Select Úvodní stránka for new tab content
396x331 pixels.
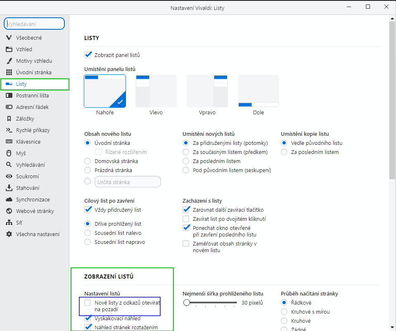tap(88, 143)
